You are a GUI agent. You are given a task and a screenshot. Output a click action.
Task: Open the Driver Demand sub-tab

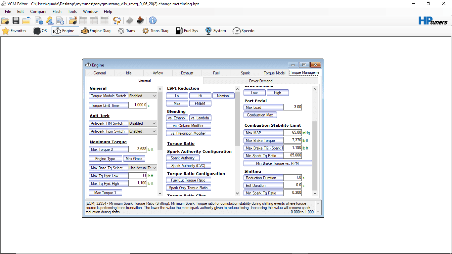261,81
